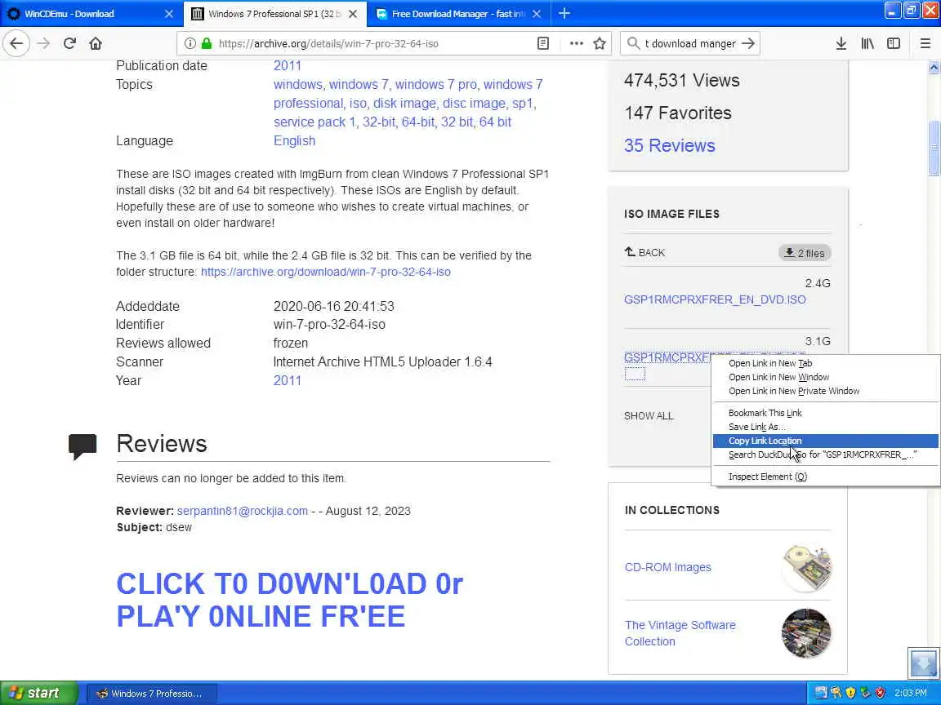The width and height of the screenshot is (941, 705).
Task: Click the search box text field
Action: 690,44
